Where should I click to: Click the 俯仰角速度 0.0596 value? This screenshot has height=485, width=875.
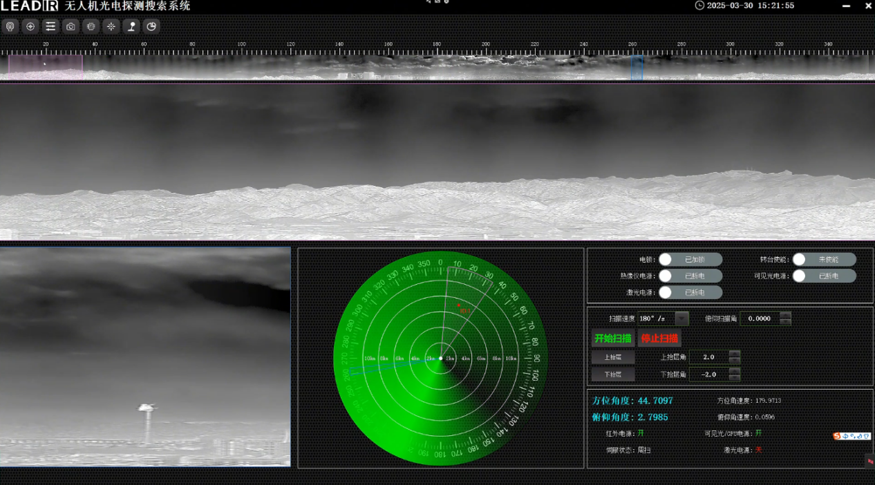pos(765,417)
